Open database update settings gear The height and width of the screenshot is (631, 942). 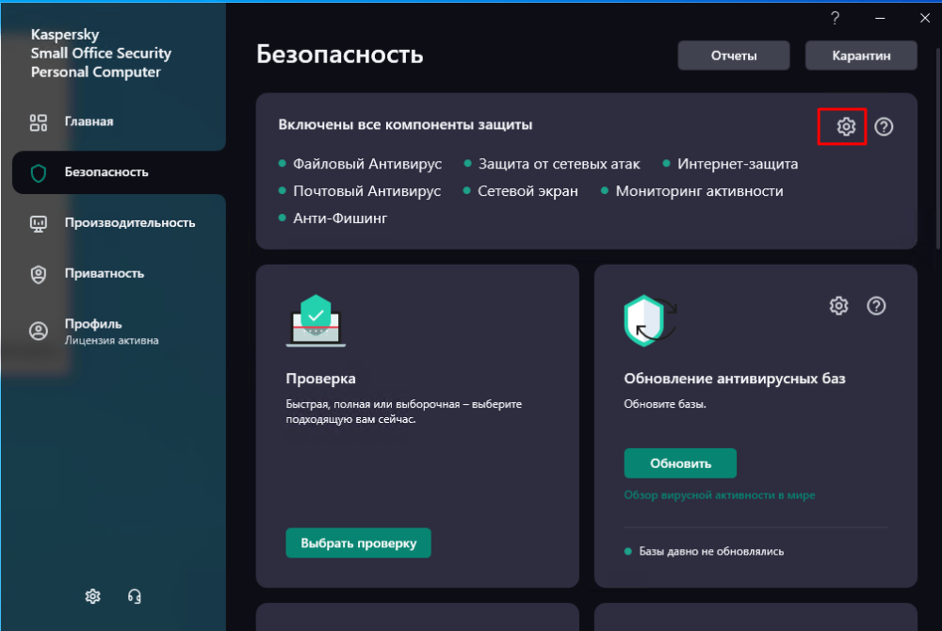point(838,305)
